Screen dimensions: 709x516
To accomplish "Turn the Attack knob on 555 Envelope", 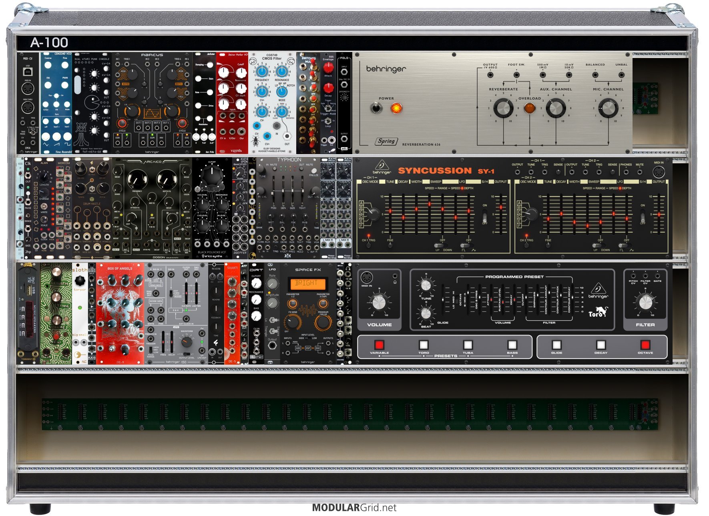I will pos(328,68).
